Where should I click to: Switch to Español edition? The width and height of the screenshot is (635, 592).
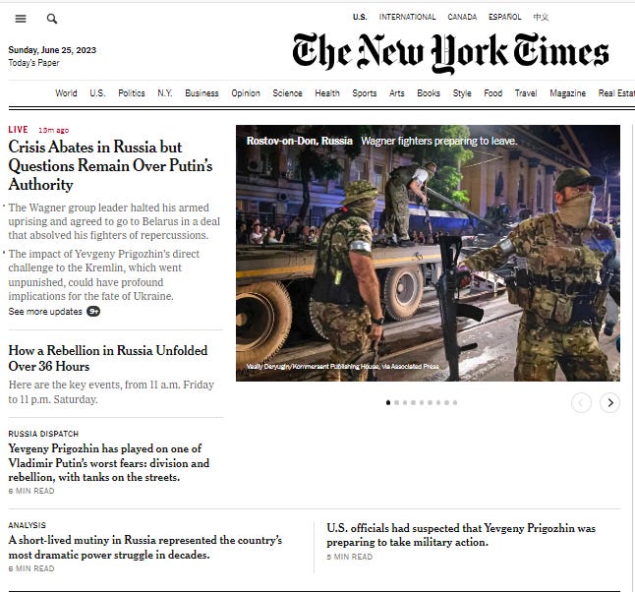tap(504, 17)
